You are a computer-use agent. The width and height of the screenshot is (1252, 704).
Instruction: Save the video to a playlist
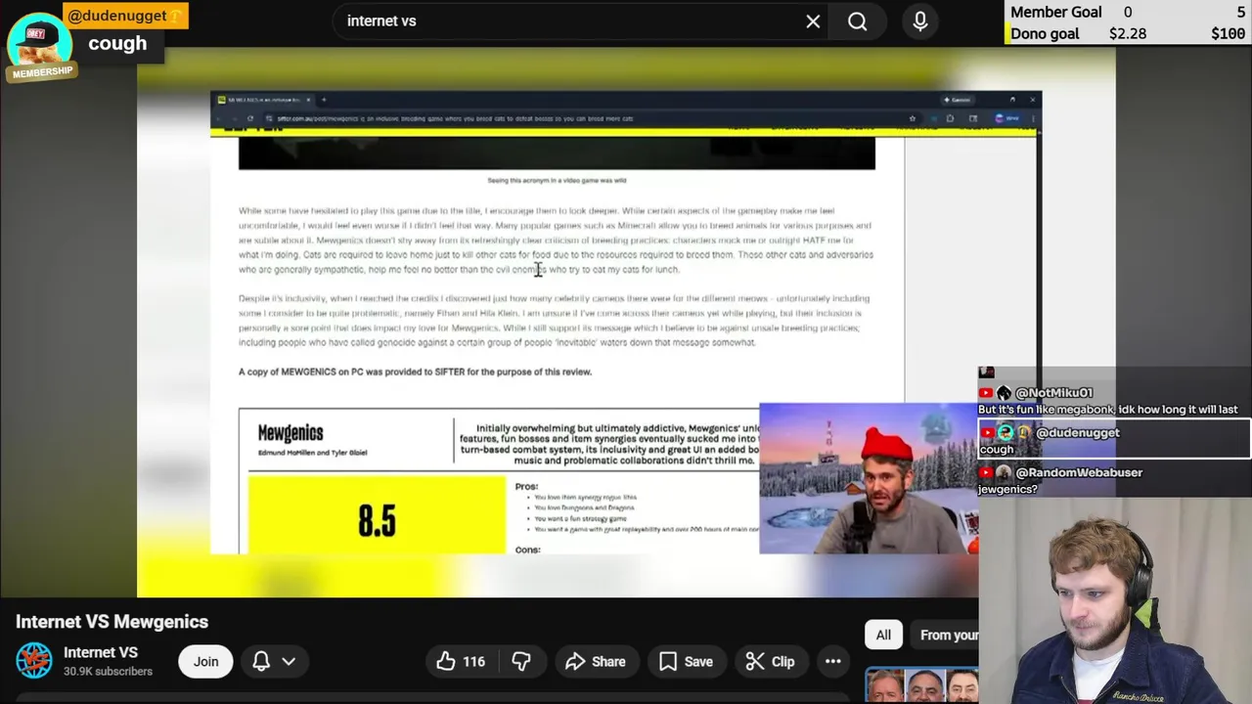pyautogui.click(x=686, y=662)
